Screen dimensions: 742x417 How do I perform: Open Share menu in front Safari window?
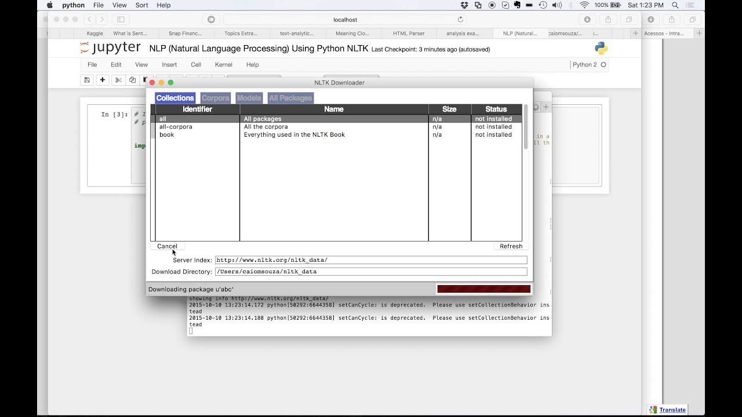coord(608,20)
